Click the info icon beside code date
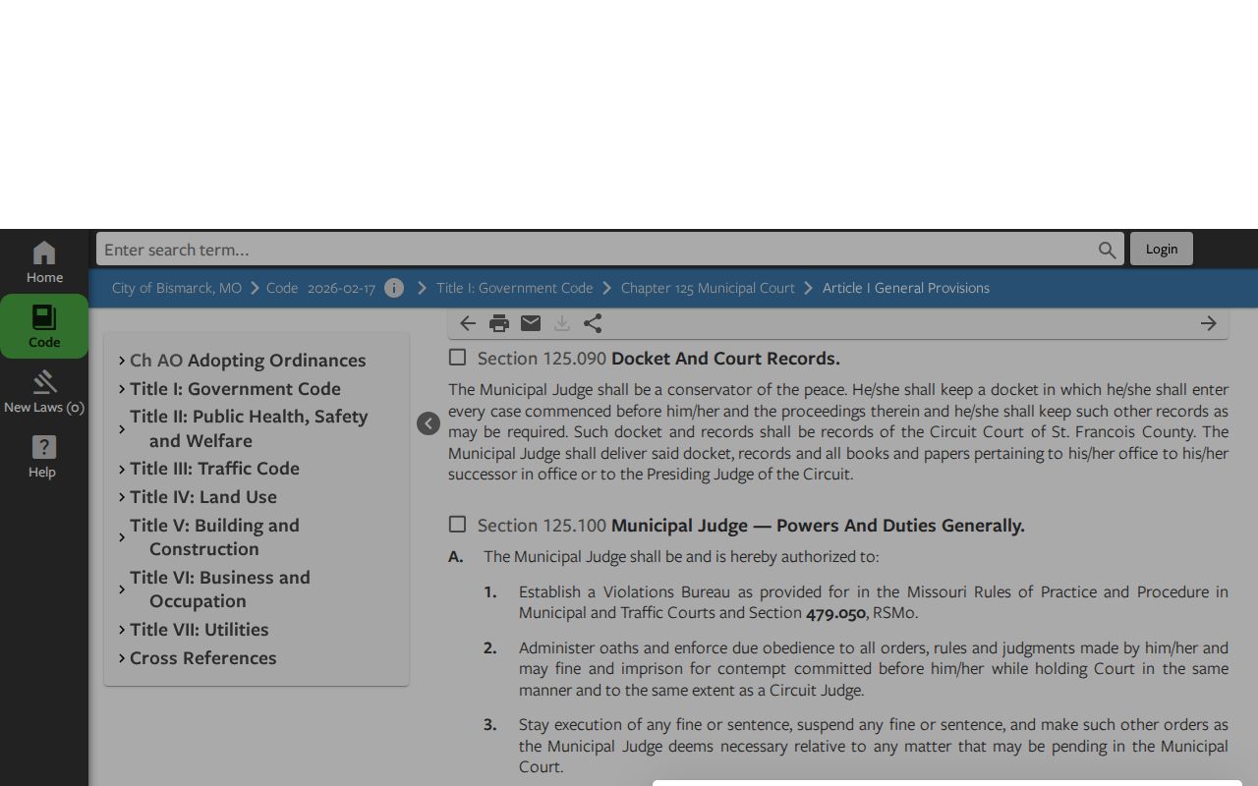The image size is (1258, 786). [394, 288]
